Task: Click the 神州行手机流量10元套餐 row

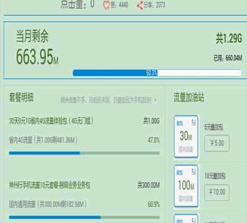Action: 49,185
